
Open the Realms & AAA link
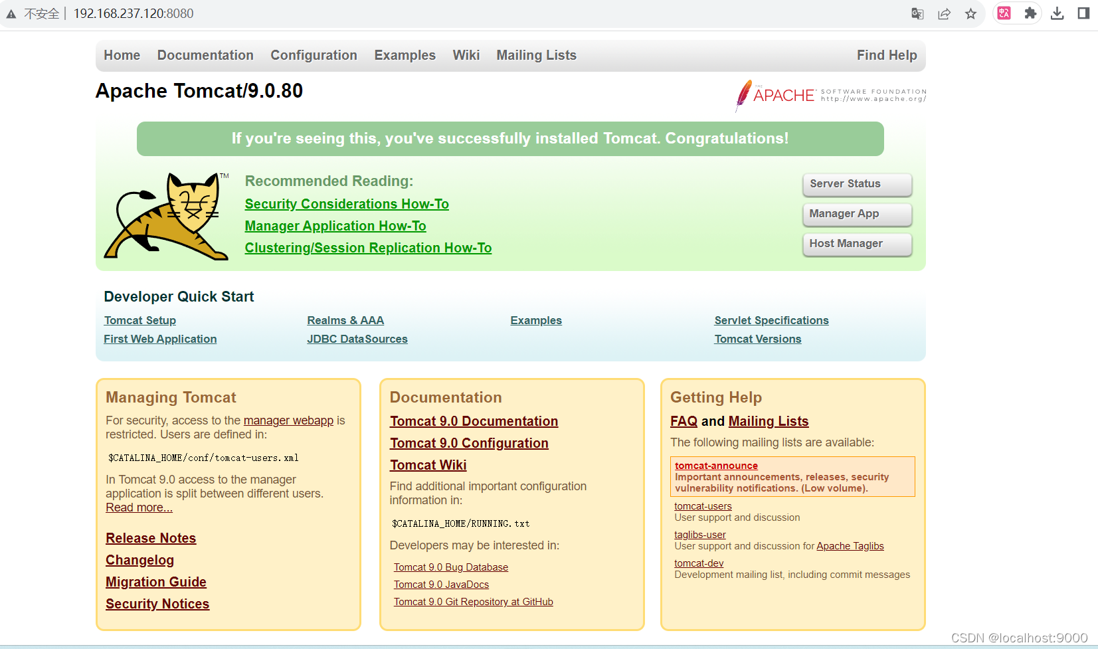[345, 320]
